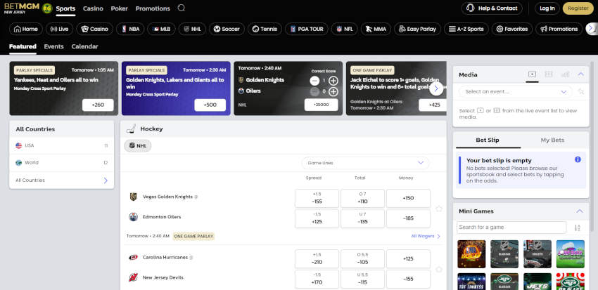Select World in All Countries
This screenshot has width=598, height=290.
[x=61, y=162]
